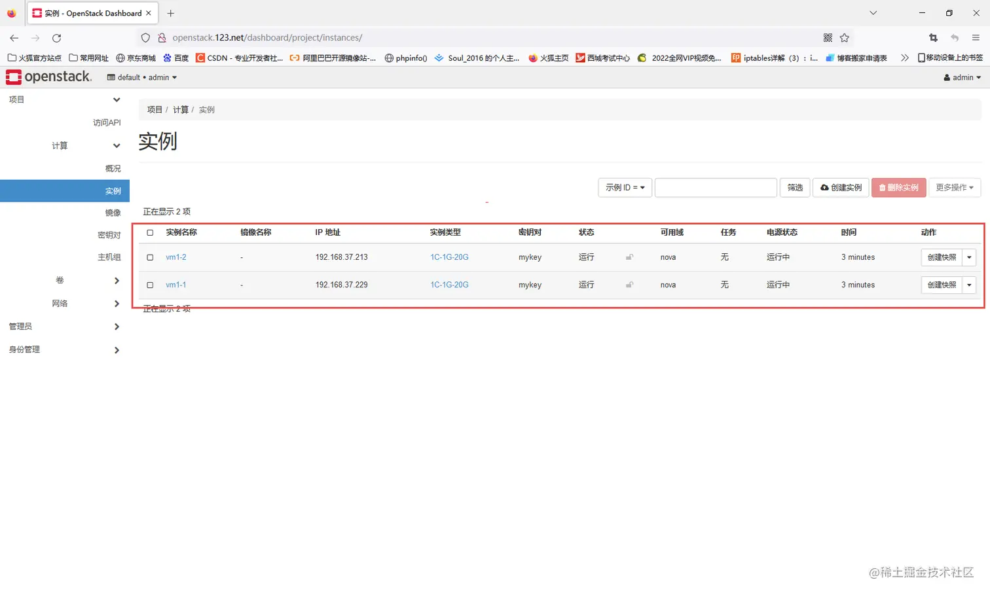Image resolution: width=990 pixels, height=595 pixels.
Task: Open a new browser tab
Action: click(171, 13)
